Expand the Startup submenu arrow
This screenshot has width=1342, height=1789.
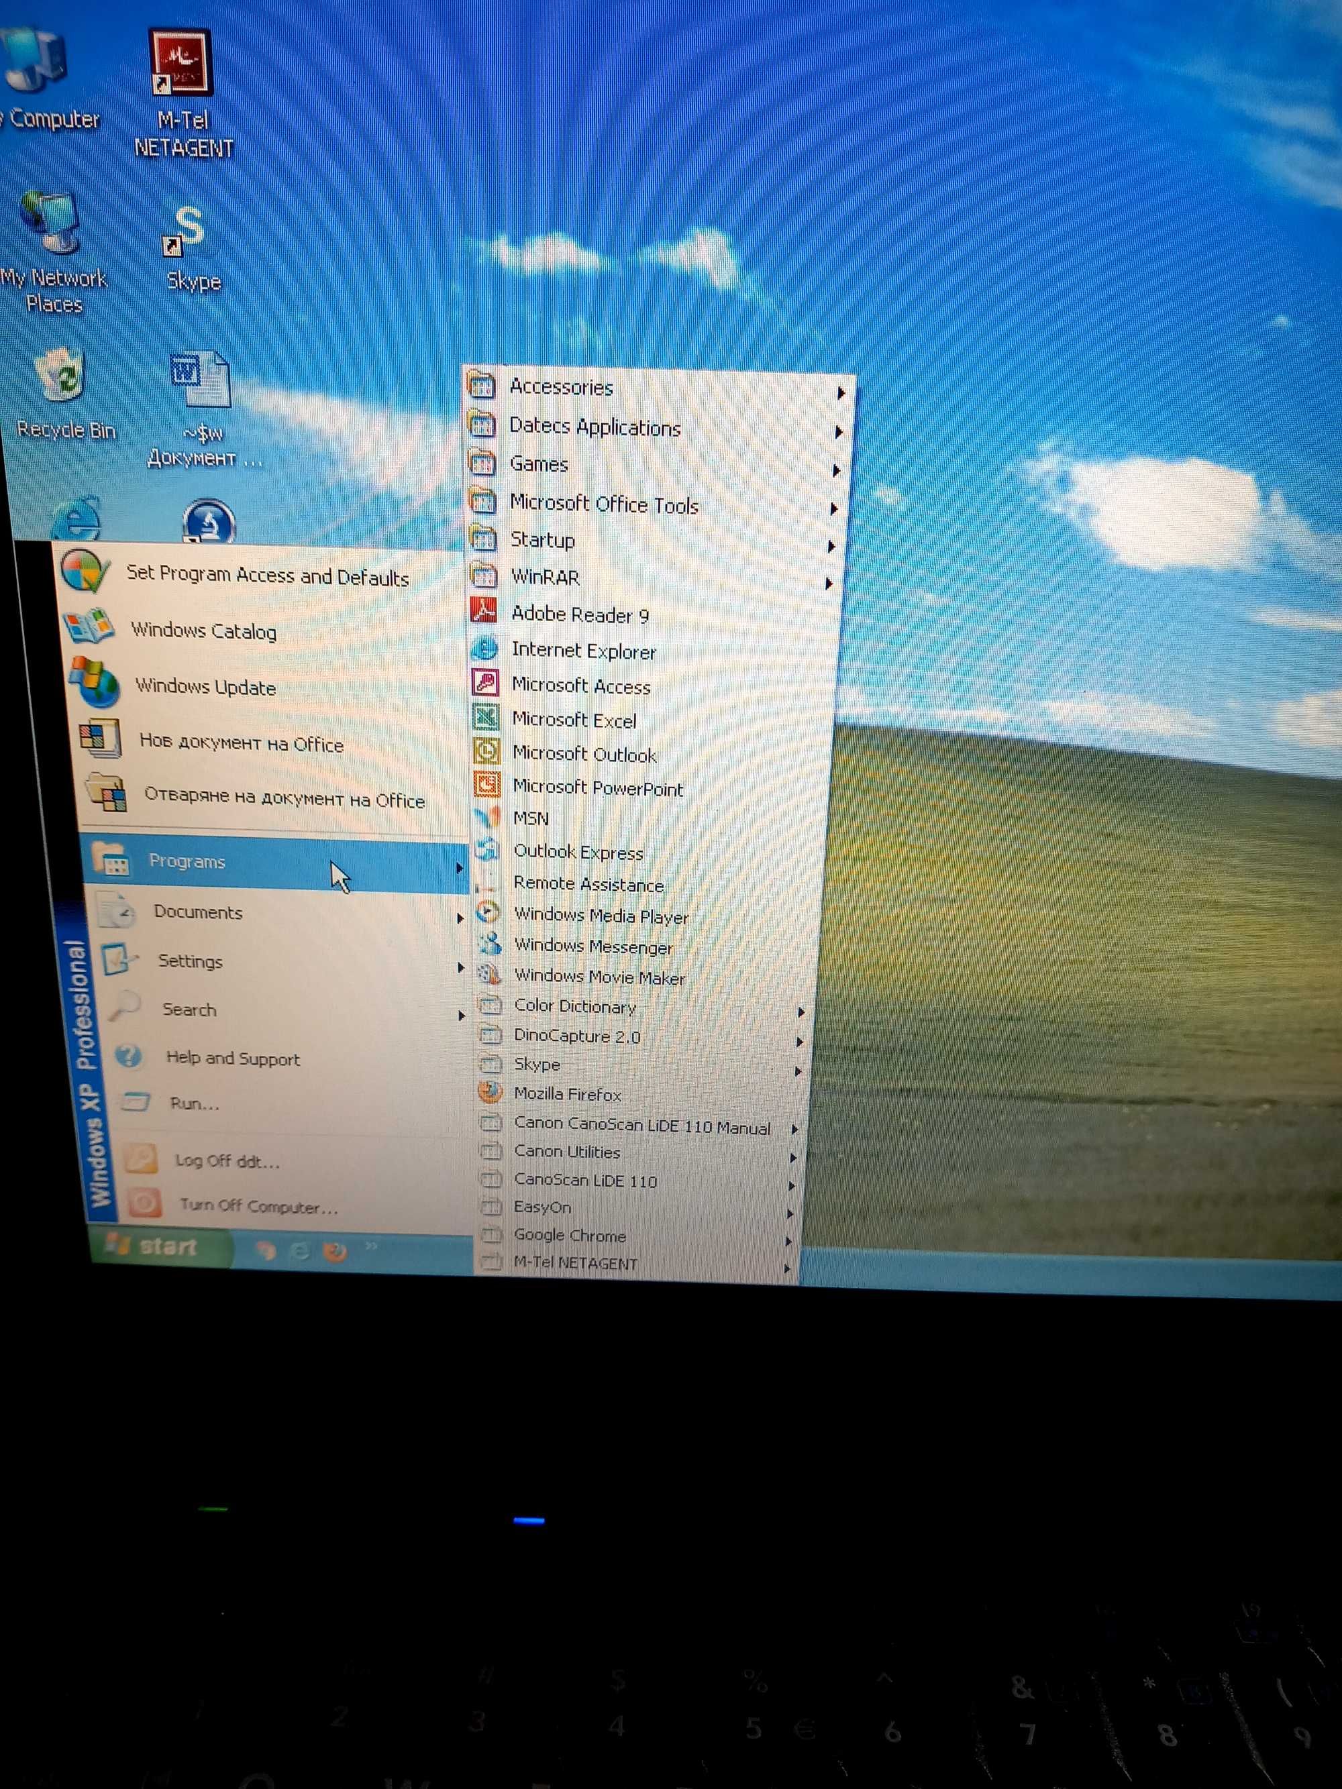831,546
